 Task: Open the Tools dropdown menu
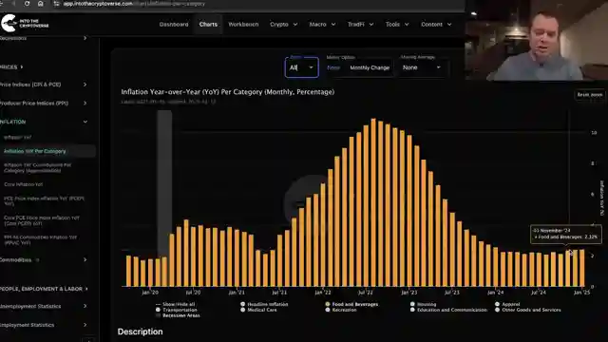(x=397, y=24)
